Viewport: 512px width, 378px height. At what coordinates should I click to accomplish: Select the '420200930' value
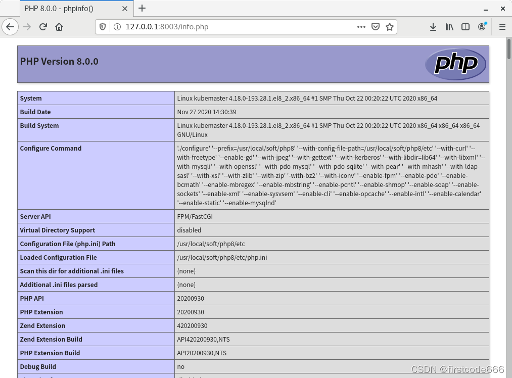[192, 326]
